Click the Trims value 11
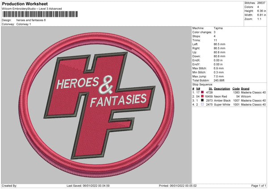Viewport: 268px width, 189px height. (215, 41)
